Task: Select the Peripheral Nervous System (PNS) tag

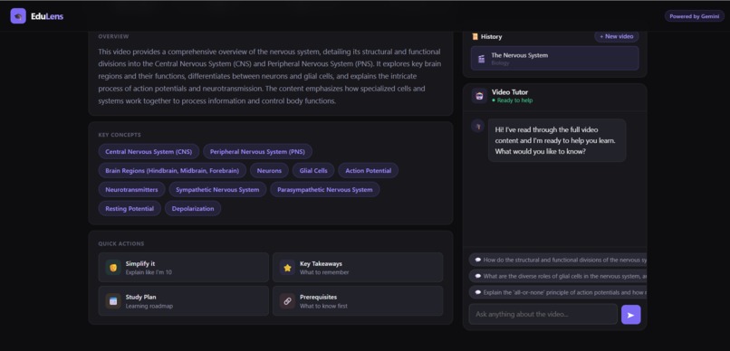Action: click(257, 152)
